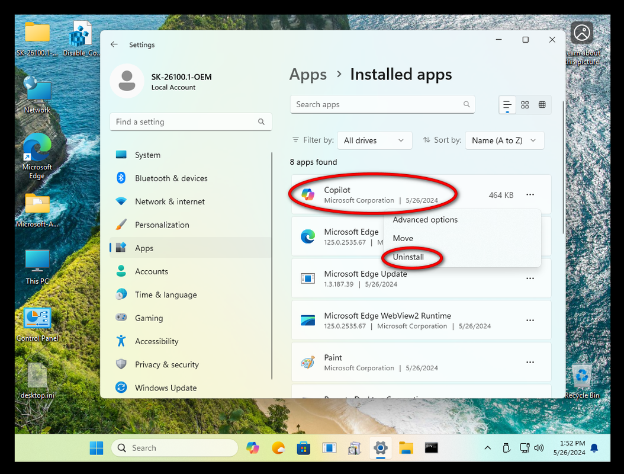624x474 pixels.
Task: Click the taskbar Search box
Action: pyautogui.click(x=174, y=448)
